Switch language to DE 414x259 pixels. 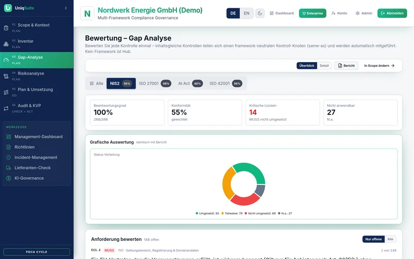[x=233, y=13]
